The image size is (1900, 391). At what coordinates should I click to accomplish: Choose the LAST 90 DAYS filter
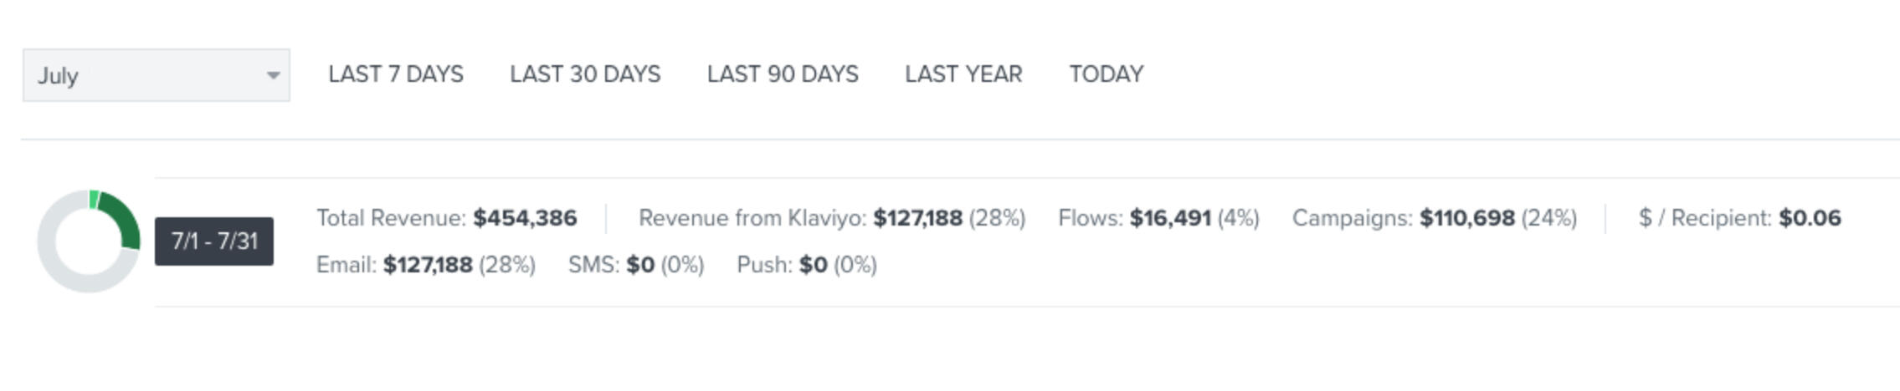point(782,74)
